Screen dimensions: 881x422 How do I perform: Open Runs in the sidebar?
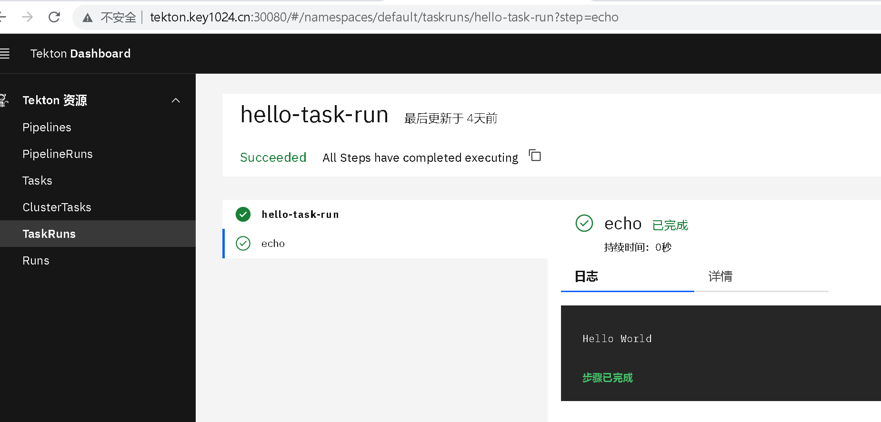pyautogui.click(x=36, y=261)
